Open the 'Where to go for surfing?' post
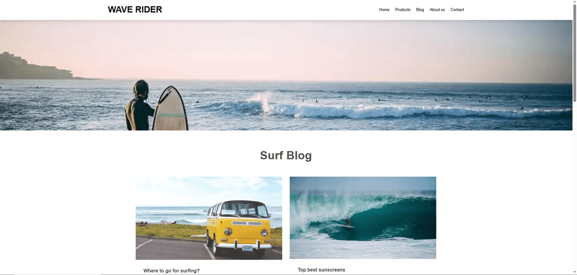 pyautogui.click(x=171, y=271)
